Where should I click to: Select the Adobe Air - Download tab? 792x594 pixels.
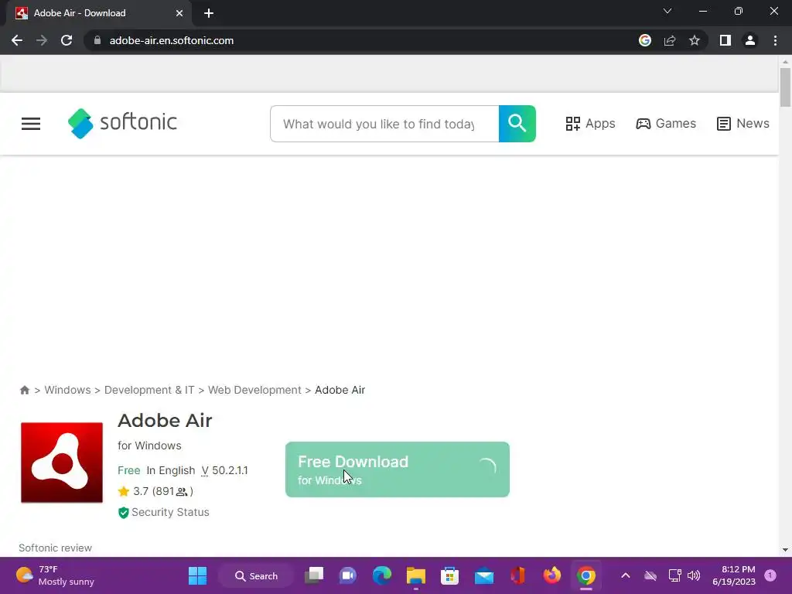[x=99, y=13]
